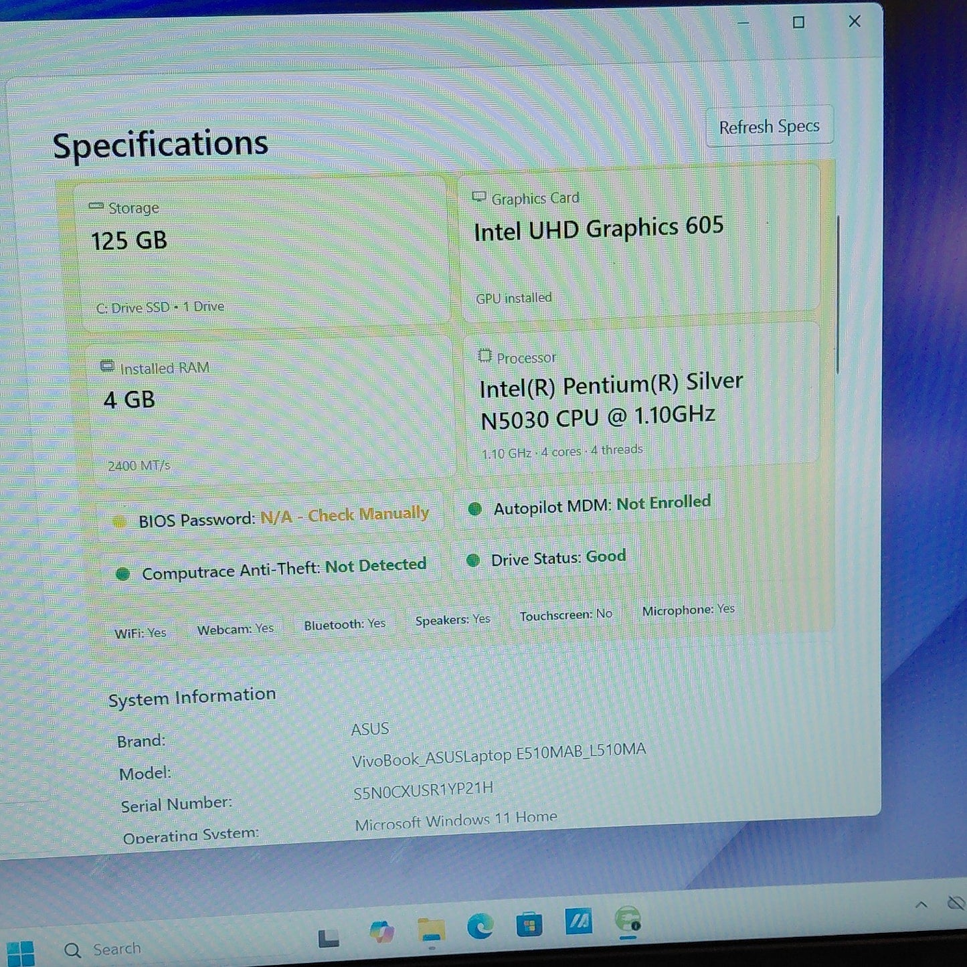Click the vertical scrollbar thumb
Image resolution: width=967 pixels, height=967 pixels.
837,294
